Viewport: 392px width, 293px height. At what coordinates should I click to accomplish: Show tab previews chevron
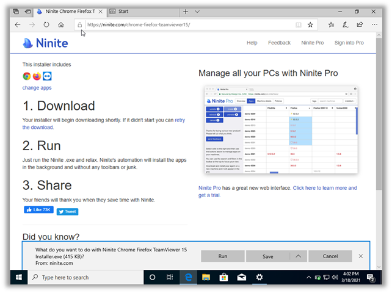pos(197,12)
